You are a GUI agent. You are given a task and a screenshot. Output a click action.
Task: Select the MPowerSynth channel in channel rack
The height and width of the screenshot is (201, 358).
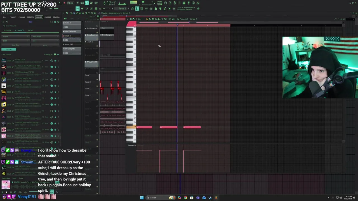tap(72, 49)
